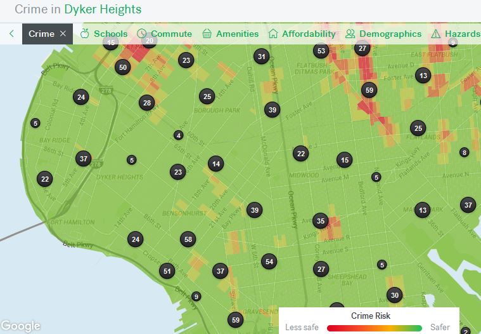Open the Dyker Heights link in title
Viewport: 481px width, 334px height.
coord(103,10)
